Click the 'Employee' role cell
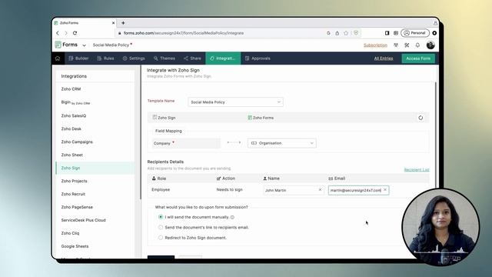The width and height of the screenshot is (492, 277). 161,190
